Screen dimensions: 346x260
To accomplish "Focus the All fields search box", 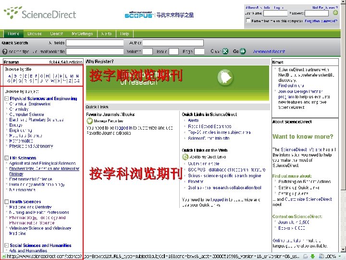I will click(95, 43).
